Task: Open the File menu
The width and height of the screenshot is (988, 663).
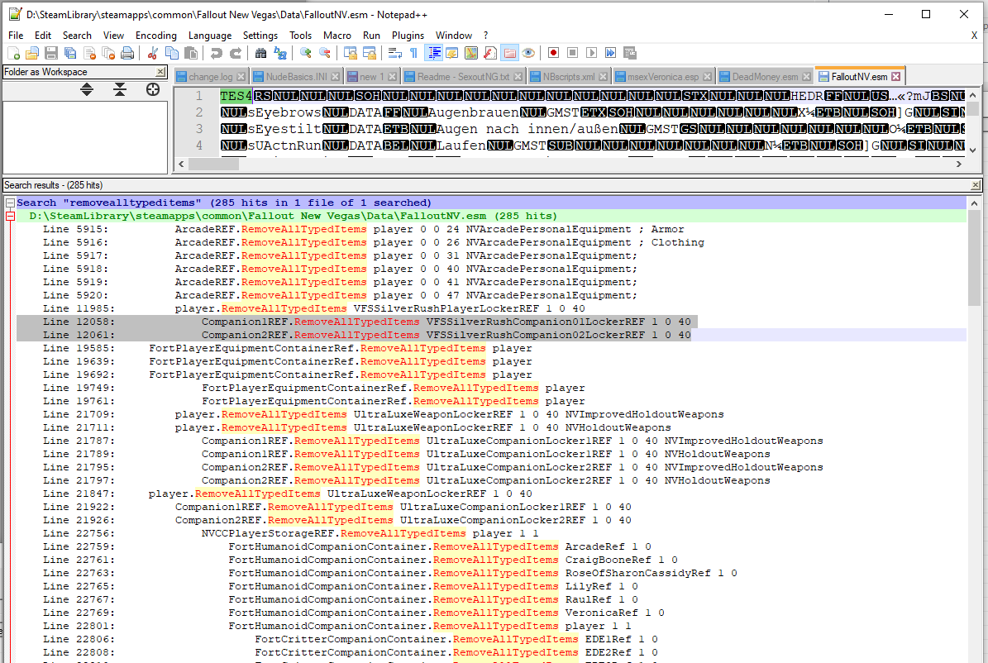Action: (16, 36)
